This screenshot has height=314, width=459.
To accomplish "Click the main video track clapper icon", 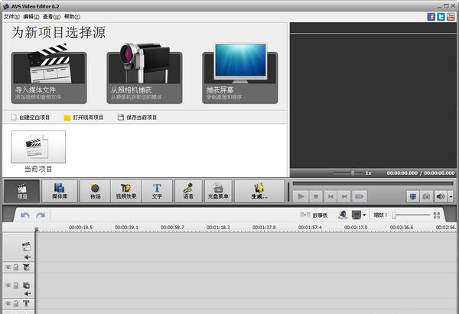I will coord(26,246).
